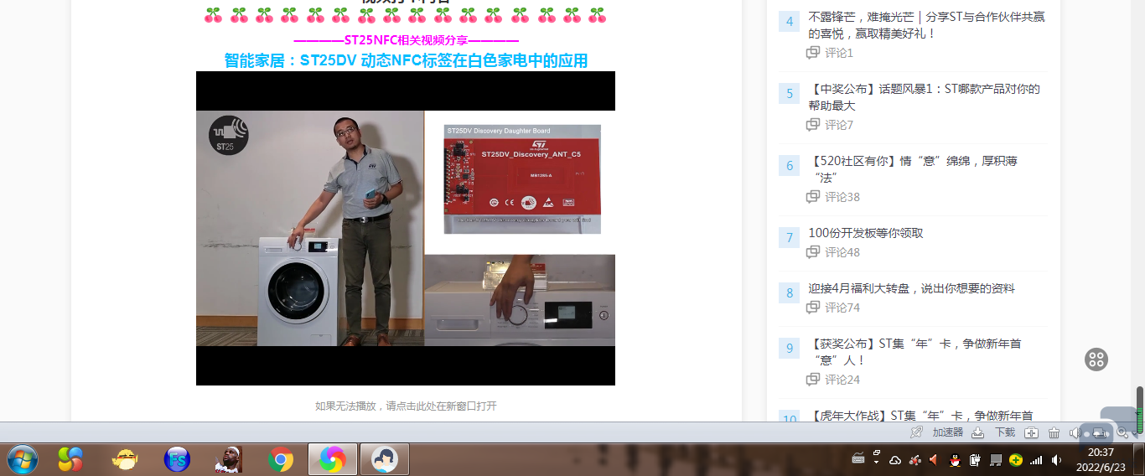Open the customer service avatar app in taskbar
The height and width of the screenshot is (476, 1145).
point(385,459)
